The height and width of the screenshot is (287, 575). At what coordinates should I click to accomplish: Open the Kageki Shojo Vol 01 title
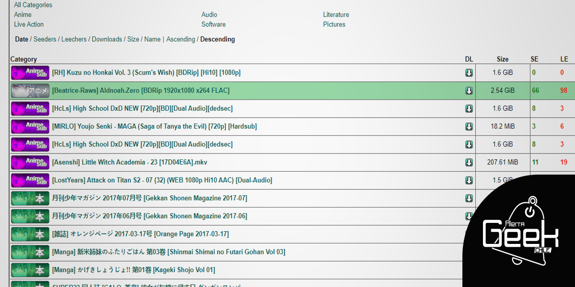134,270
